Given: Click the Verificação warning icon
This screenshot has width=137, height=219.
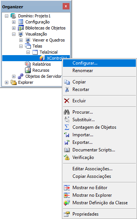Looking at the screenshot, I should [67, 157].
